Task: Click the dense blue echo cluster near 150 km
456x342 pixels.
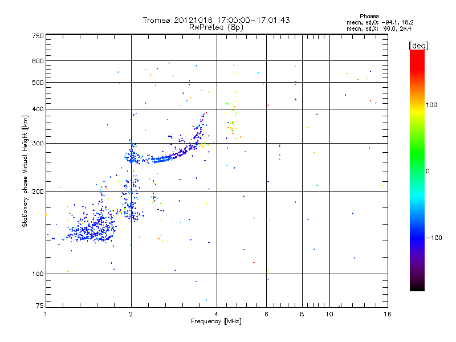Action: coord(92,229)
